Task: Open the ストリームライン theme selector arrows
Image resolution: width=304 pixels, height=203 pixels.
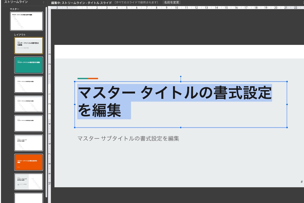Action: (43, 2)
